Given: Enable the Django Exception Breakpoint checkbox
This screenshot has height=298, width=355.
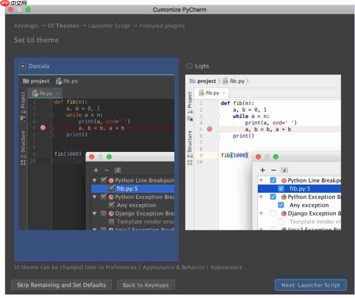Looking at the screenshot, I should 103,213.
